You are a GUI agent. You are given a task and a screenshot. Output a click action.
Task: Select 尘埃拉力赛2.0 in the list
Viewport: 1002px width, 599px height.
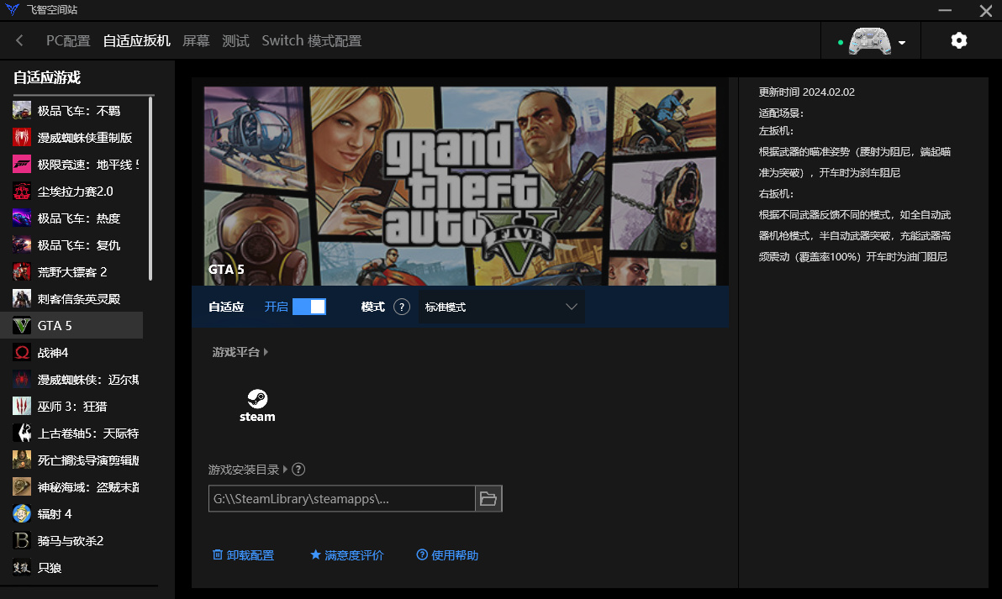(x=71, y=191)
